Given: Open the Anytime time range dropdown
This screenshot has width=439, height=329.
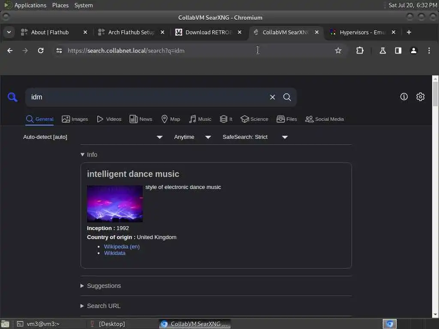Looking at the screenshot, I should pos(192,137).
